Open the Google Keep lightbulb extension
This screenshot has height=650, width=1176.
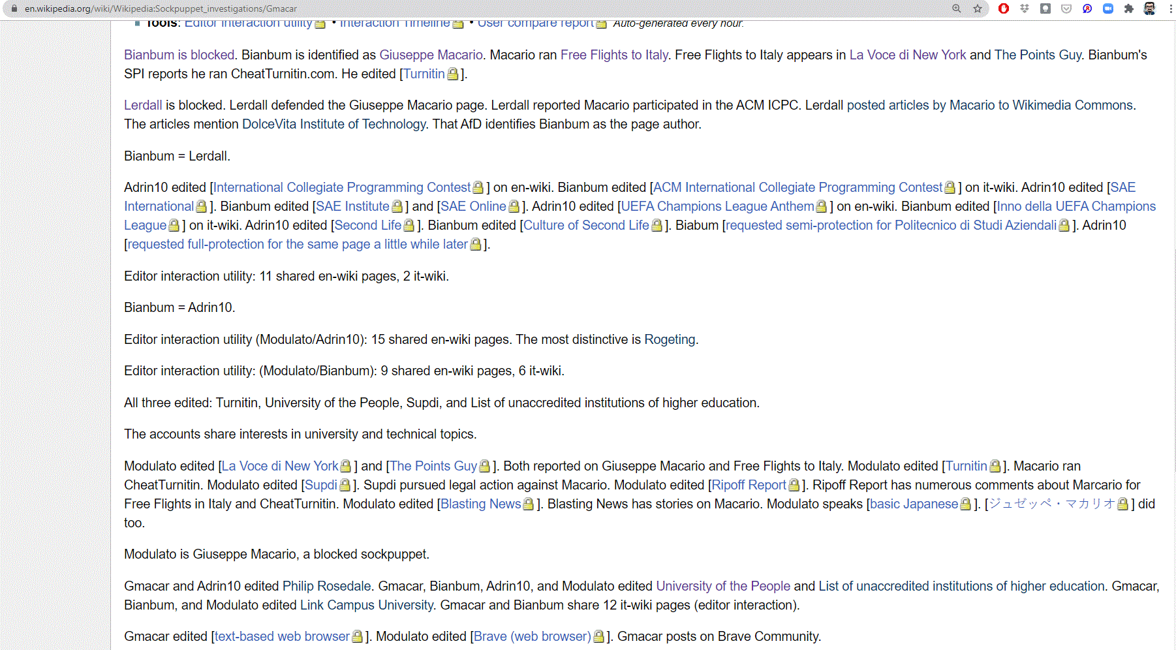1045,8
